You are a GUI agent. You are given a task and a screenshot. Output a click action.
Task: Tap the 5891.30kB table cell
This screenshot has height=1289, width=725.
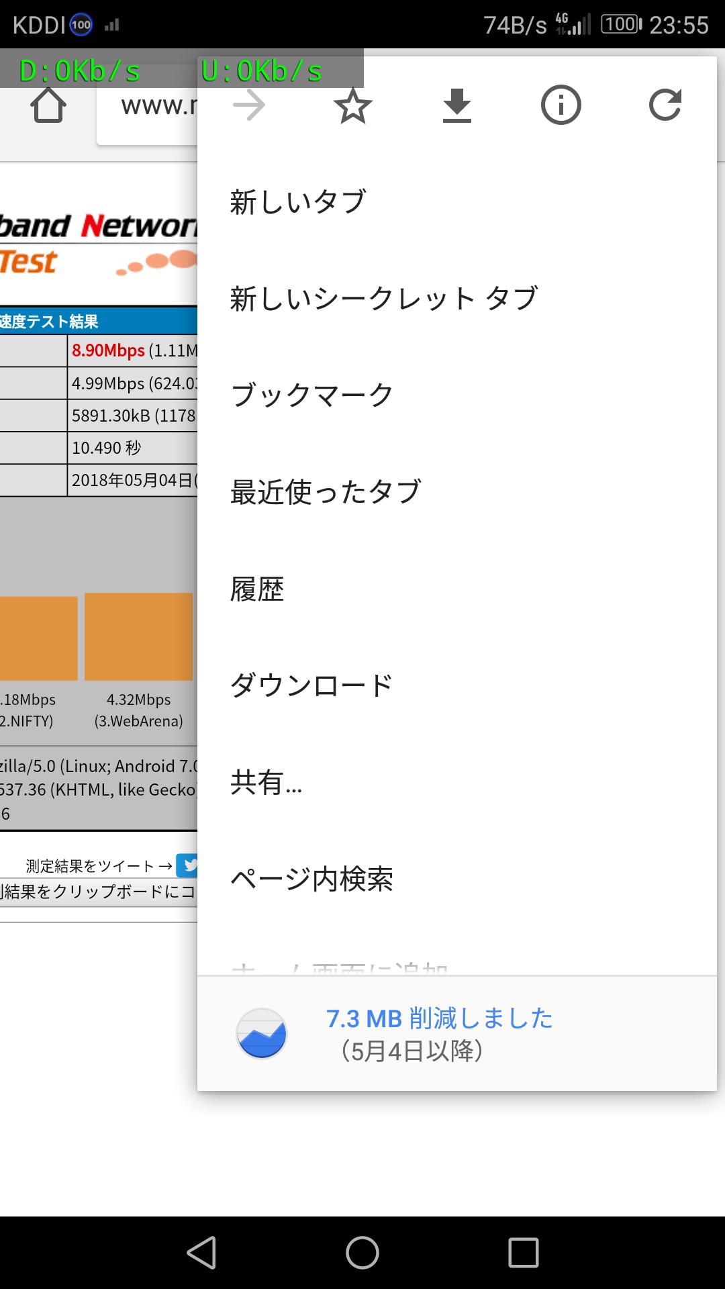pos(133,416)
